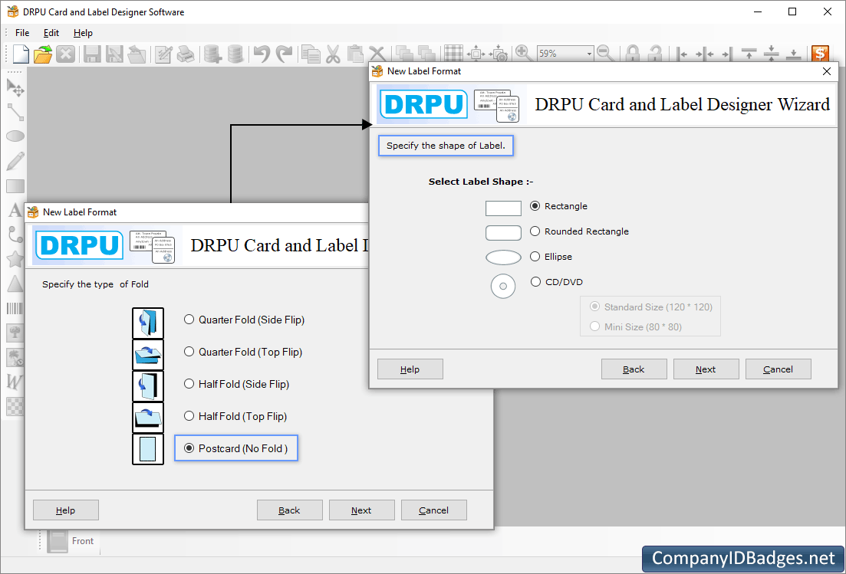Viewport: 846px width, 574px height.
Task: Click Next in the label shape wizard
Action: click(x=706, y=369)
